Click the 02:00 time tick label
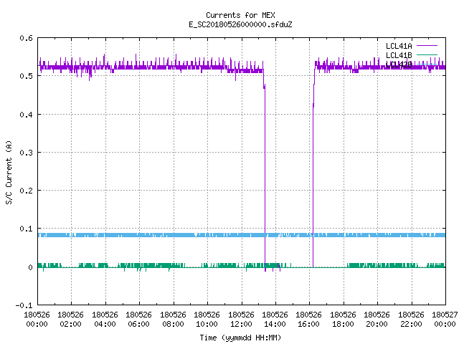Viewport: 459px width, 344px height. 70,324
